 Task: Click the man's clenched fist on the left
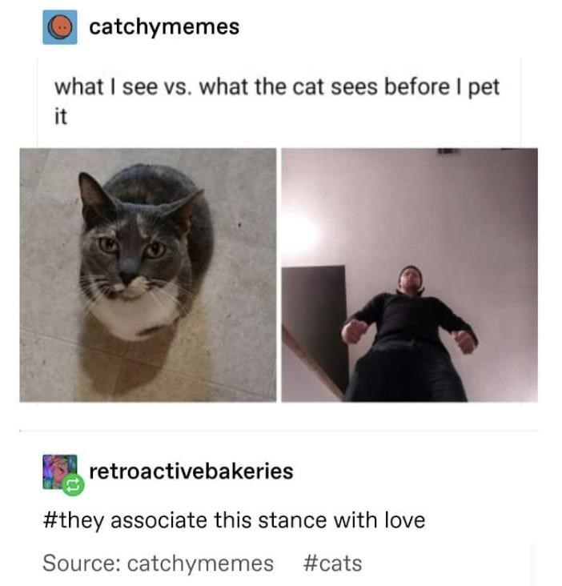[x=353, y=331]
